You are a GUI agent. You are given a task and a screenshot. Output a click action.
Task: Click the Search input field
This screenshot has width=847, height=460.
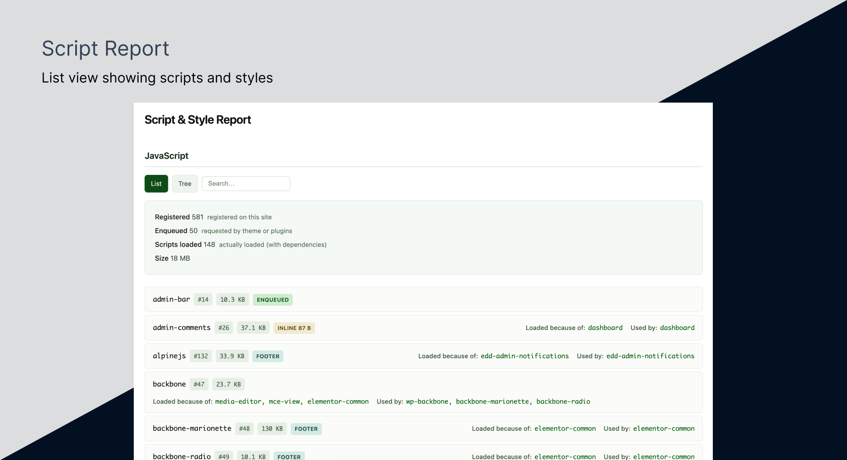coord(246,183)
